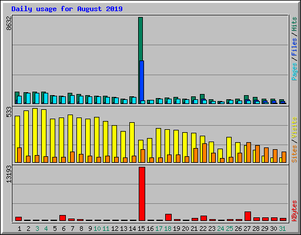Click the green day label 10
The width and height of the screenshot is (301, 235).
pos(97,229)
